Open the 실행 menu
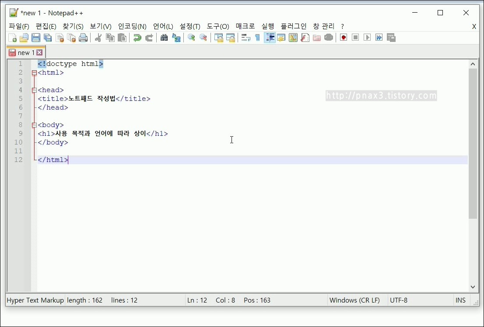The image size is (484, 327). [x=268, y=26]
